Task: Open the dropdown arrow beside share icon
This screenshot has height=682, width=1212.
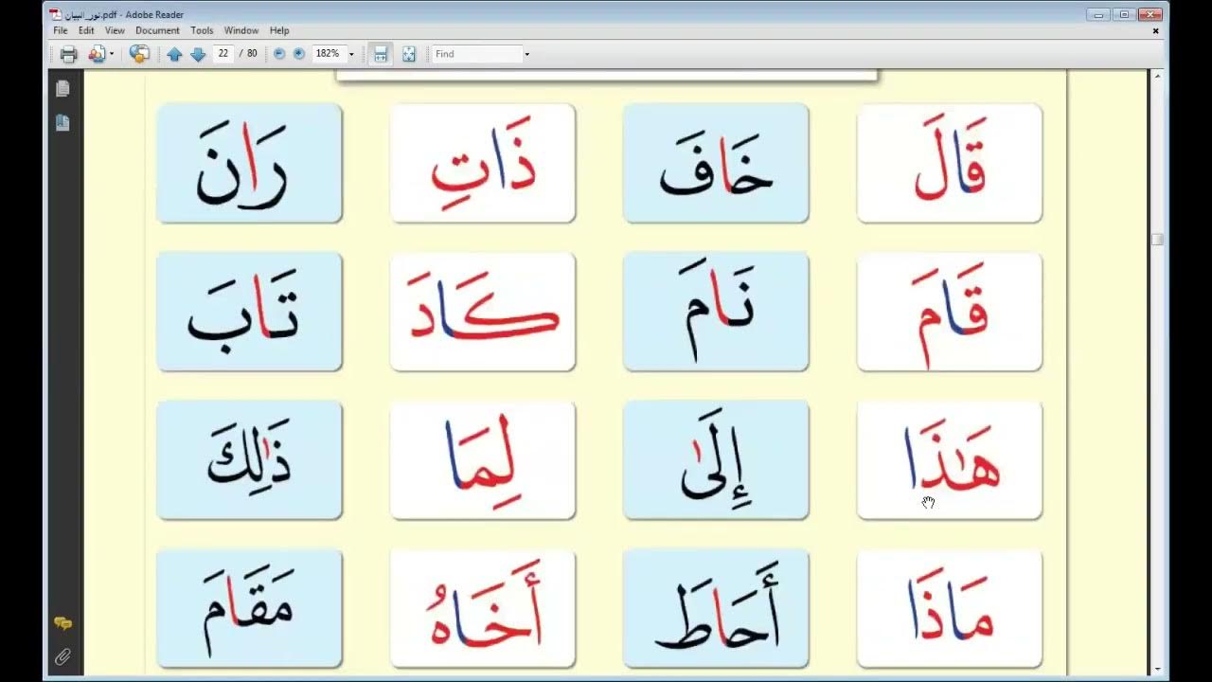Action: 112,54
